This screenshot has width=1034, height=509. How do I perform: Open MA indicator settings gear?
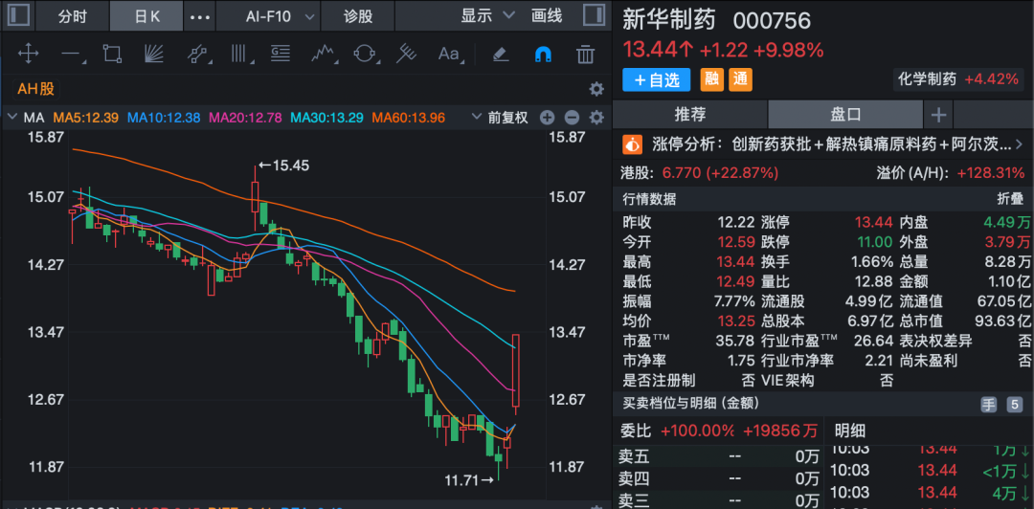coord(596,118)
